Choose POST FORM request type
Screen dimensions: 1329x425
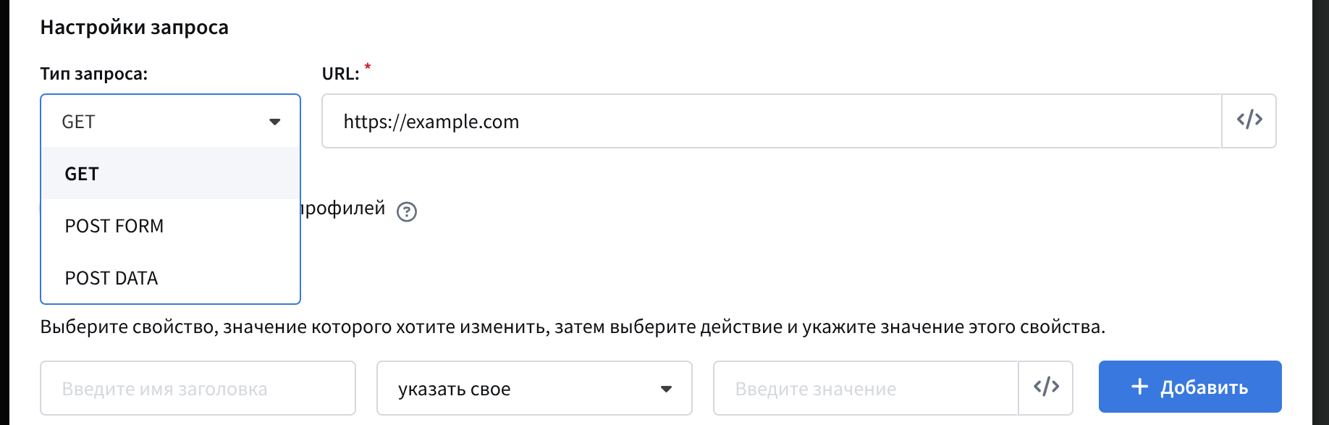tap(114, 226)
